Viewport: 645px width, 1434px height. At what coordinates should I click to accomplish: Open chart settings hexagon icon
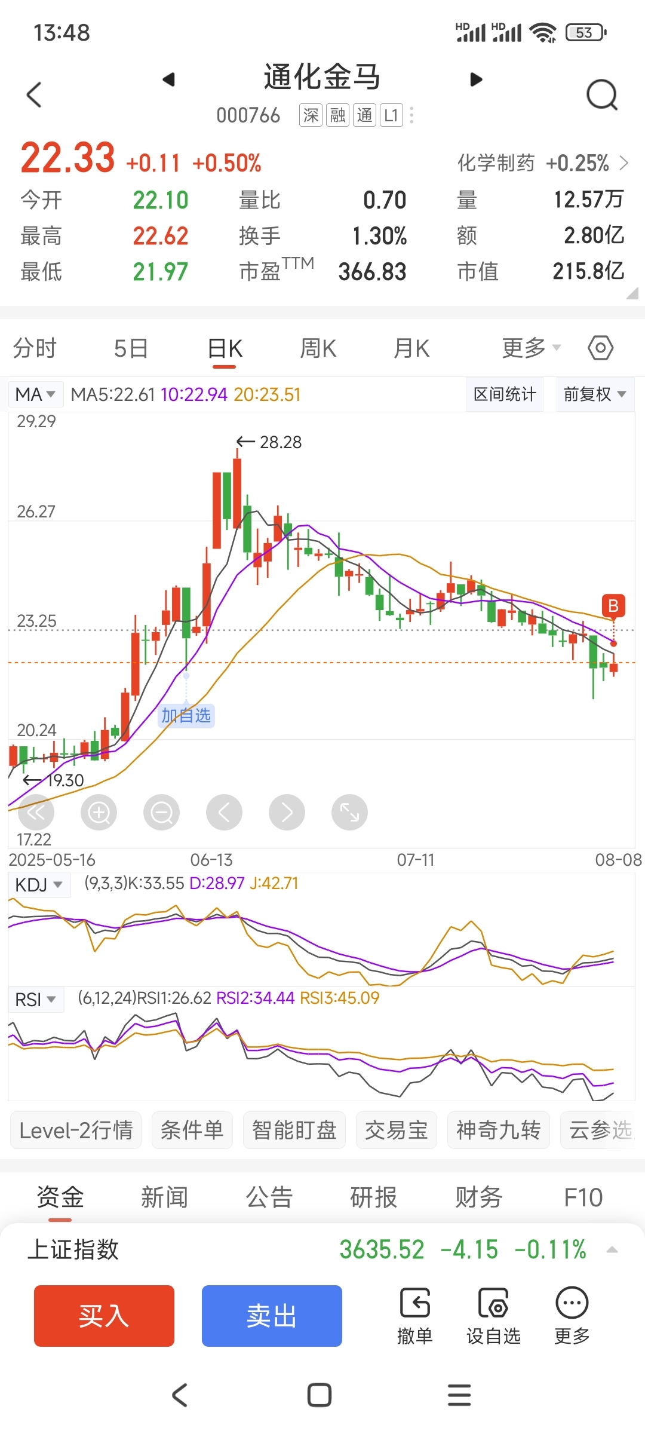(x=600, y=348)
